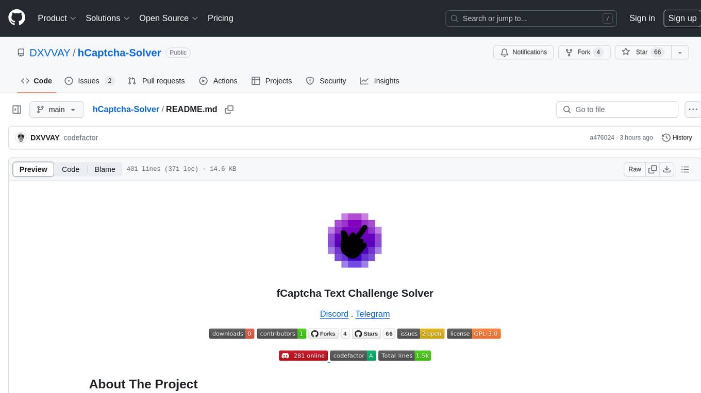Switch to the Projects tab
The width and height of the screenshot is (701, 393).
click(x=272, y=81)
